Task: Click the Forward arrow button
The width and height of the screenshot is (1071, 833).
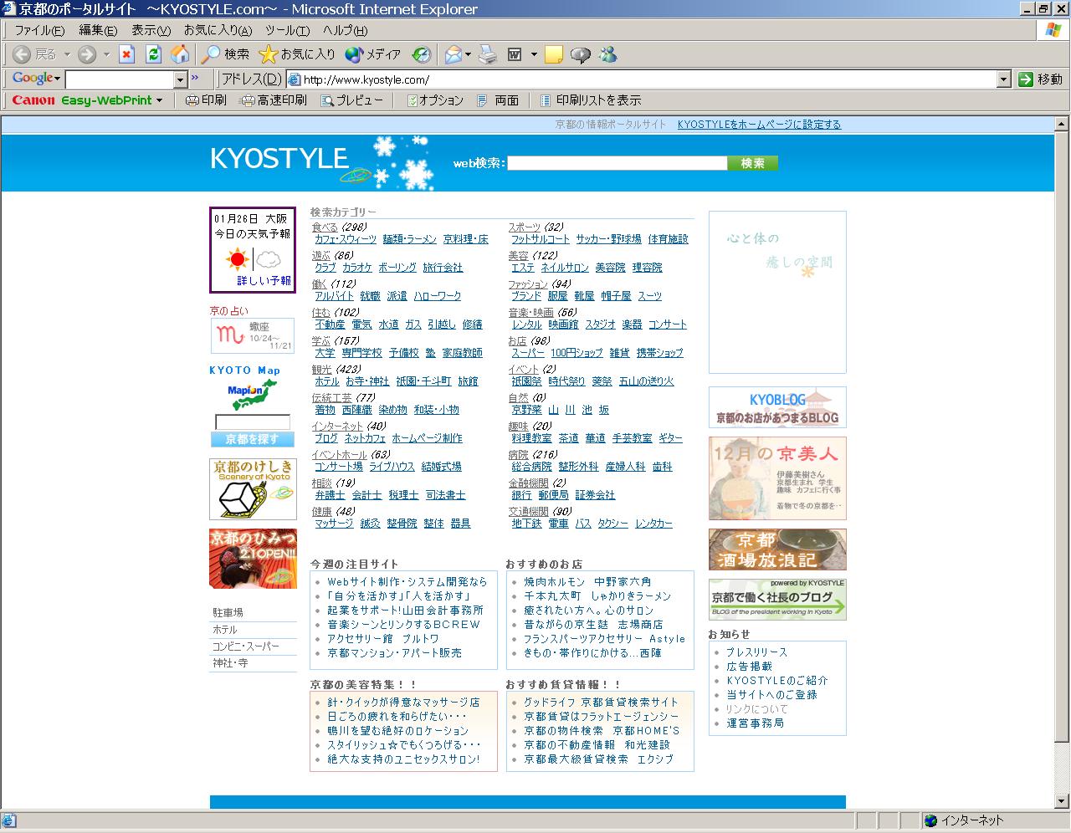Action: (x=87, y=54)
